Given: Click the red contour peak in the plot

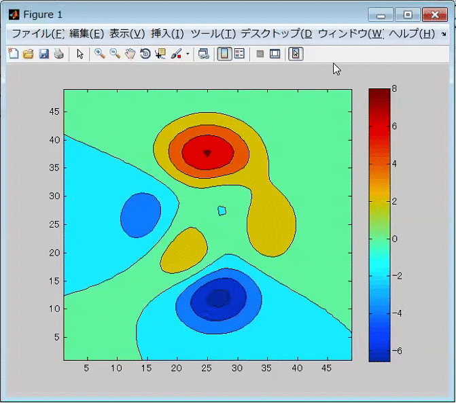Looking at the screenshot, I should (x=207, y=154).
